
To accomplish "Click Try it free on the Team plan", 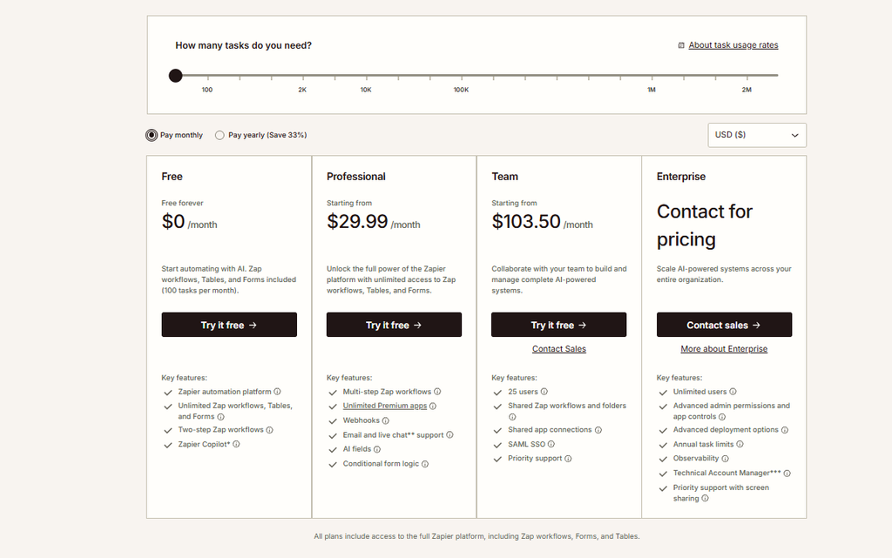I will coord(559,325).
